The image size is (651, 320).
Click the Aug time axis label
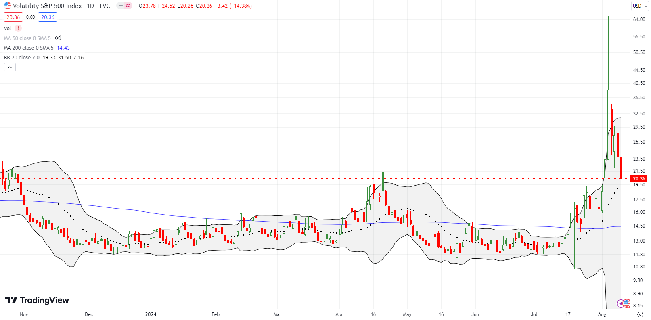(602, 314)
